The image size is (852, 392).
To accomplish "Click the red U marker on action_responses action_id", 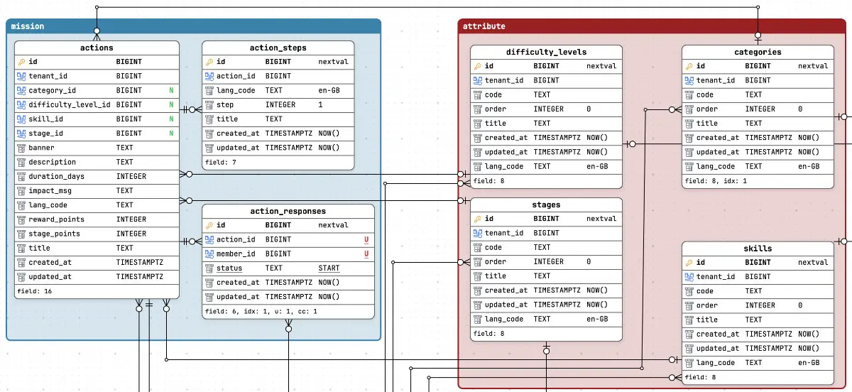I will 366,239.
